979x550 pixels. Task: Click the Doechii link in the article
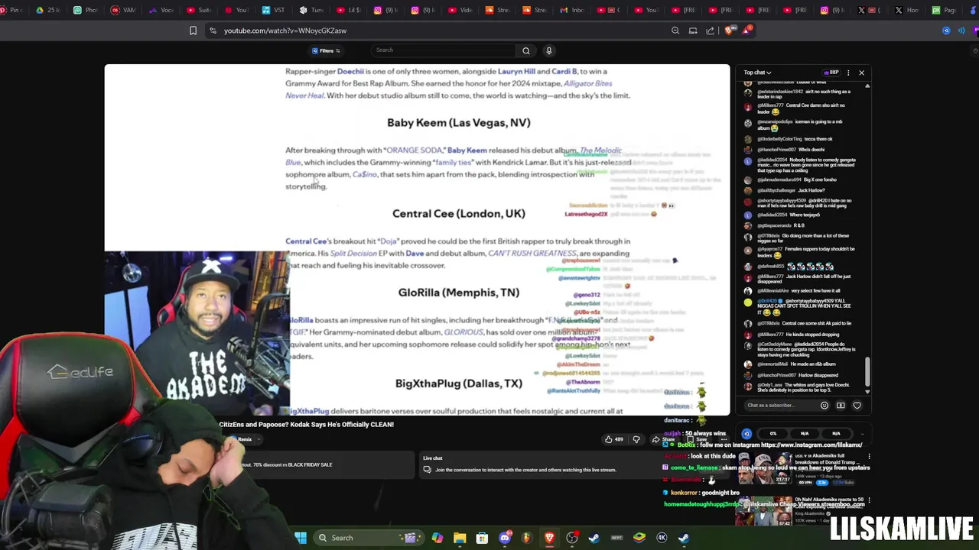click(x=350, y=71)
